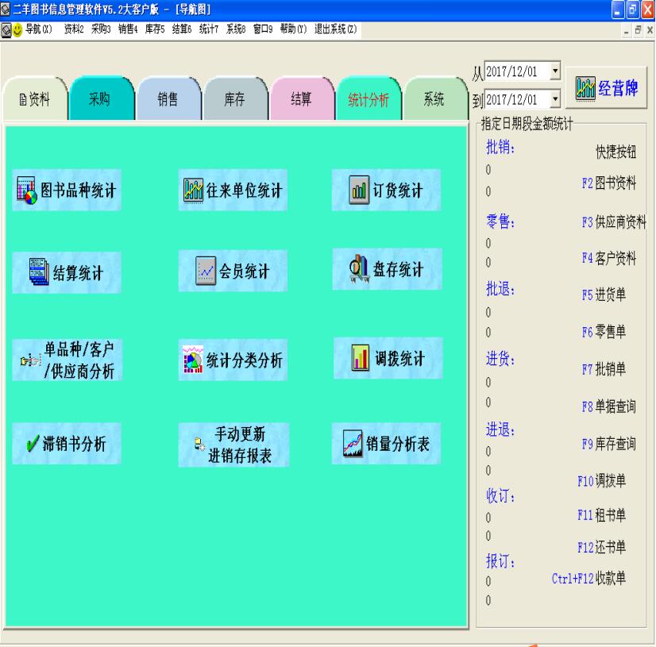Viewport: 656px width, 647px height.
Task: Open the 销量分析表 label
Action: coord(397,444)
